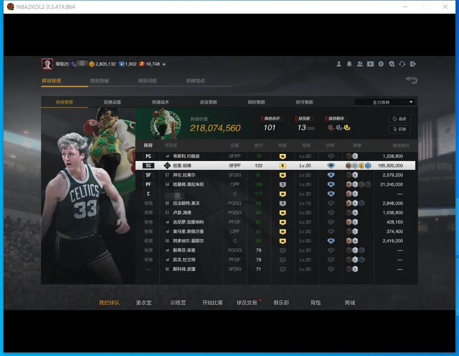Select player row 达尼罗.加里纳利
This screenshot has width=459, height=356.
275,222
